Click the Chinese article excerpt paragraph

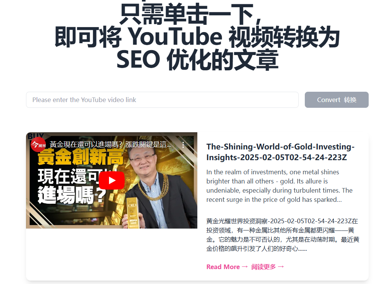point(283,235)
